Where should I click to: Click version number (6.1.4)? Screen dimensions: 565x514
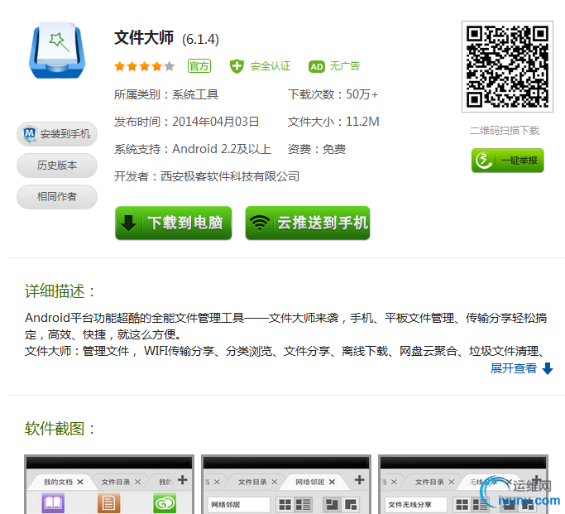click(x=201, y=39)
